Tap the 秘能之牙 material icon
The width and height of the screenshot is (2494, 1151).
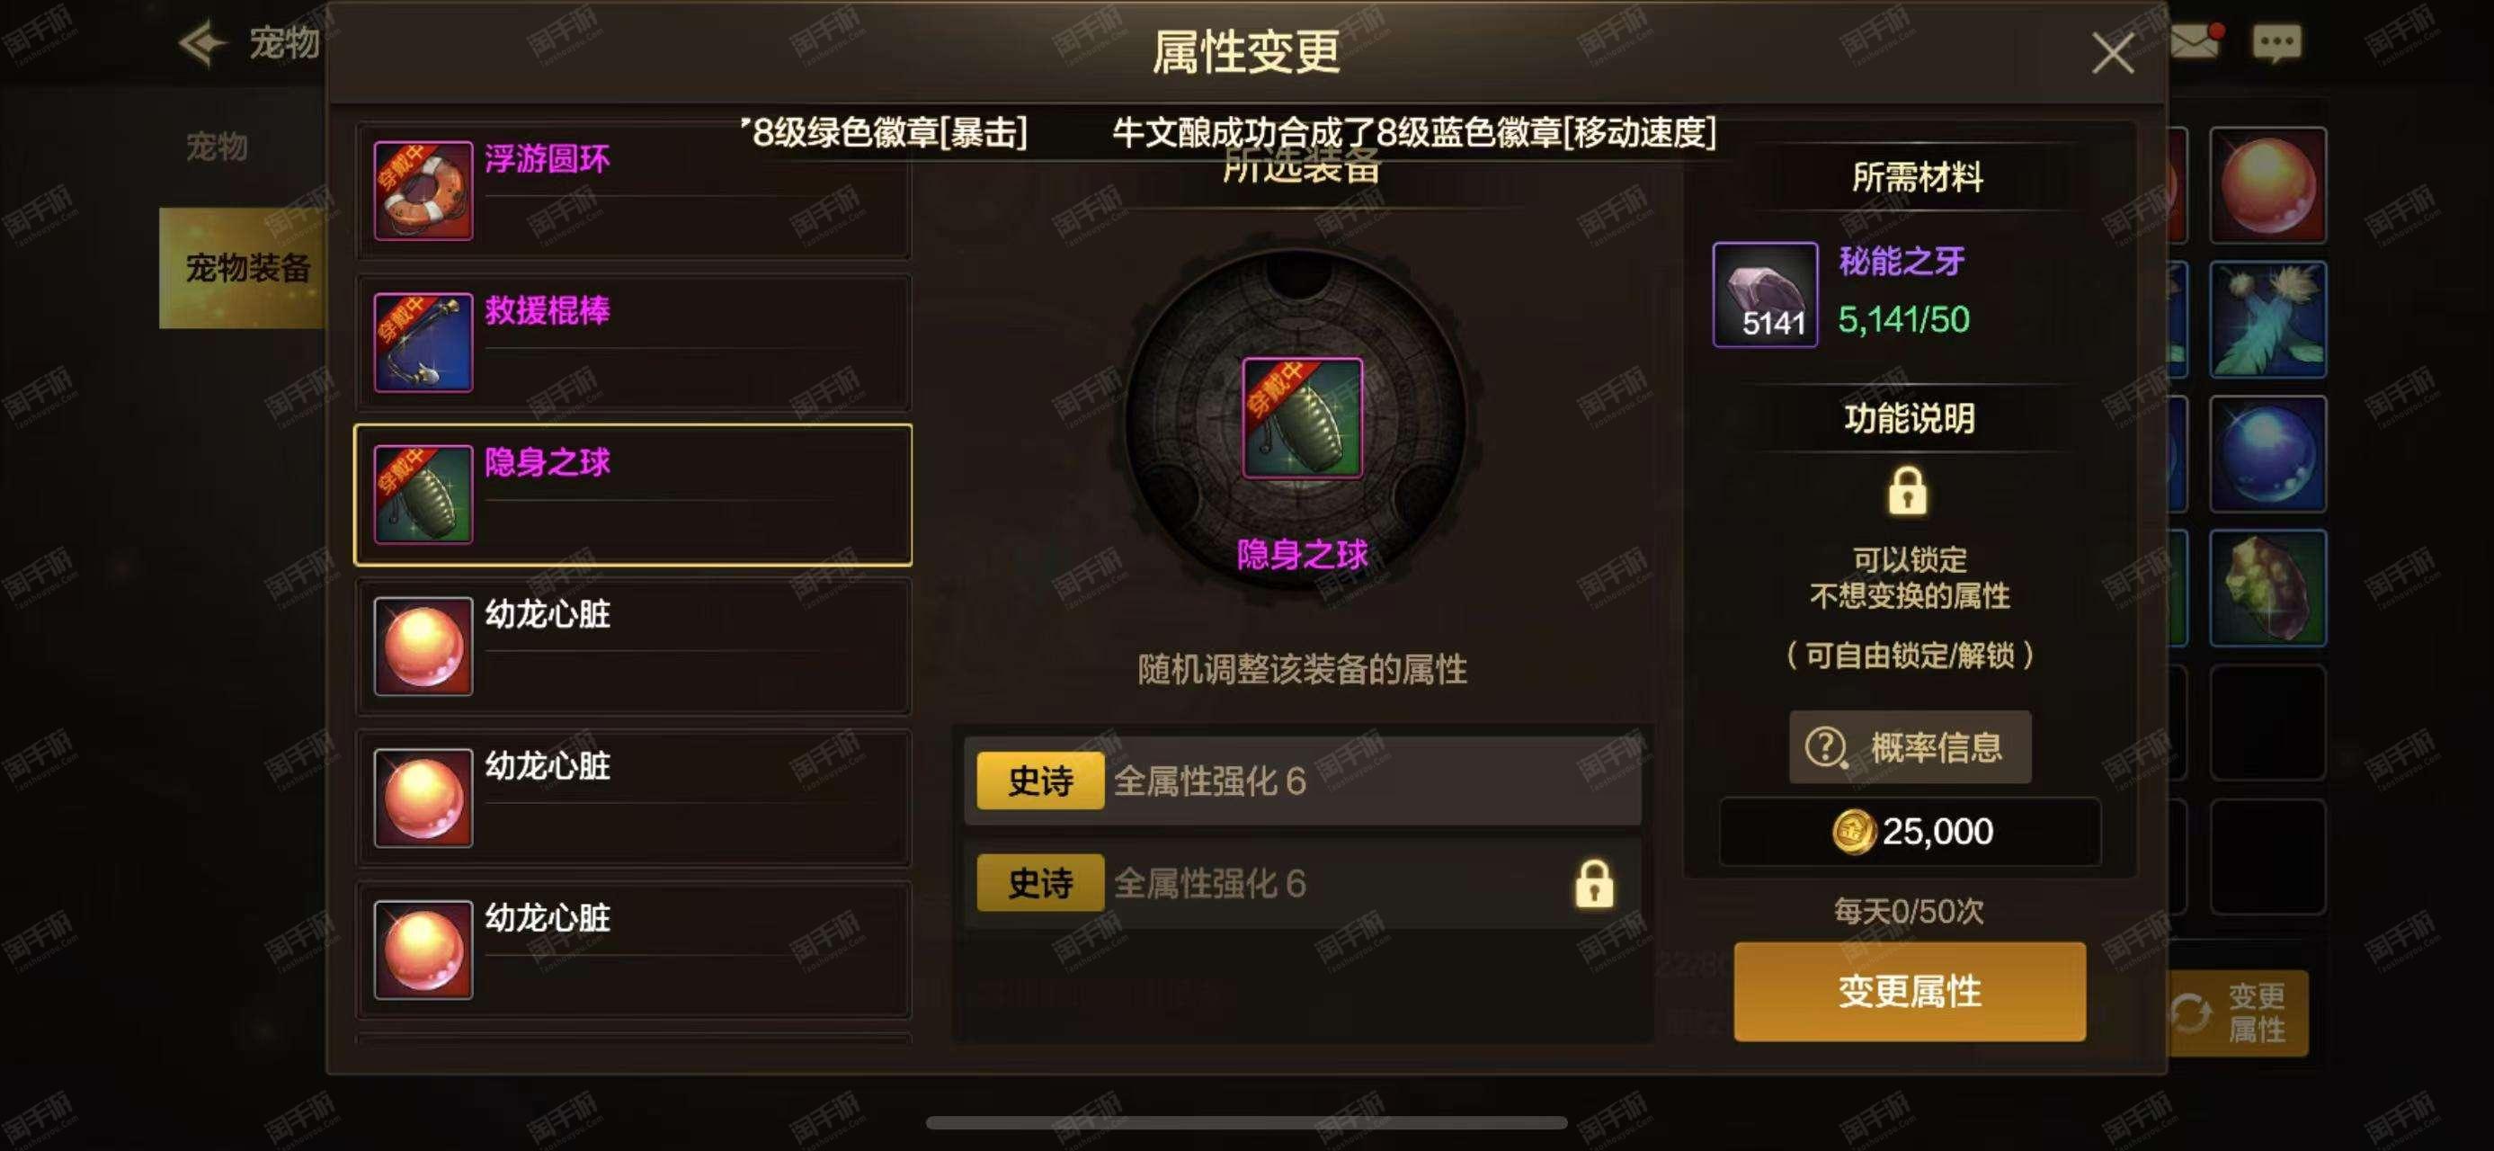coord(1765,294)
